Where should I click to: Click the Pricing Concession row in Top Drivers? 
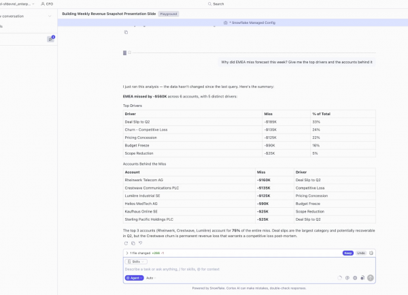[250, 138]
